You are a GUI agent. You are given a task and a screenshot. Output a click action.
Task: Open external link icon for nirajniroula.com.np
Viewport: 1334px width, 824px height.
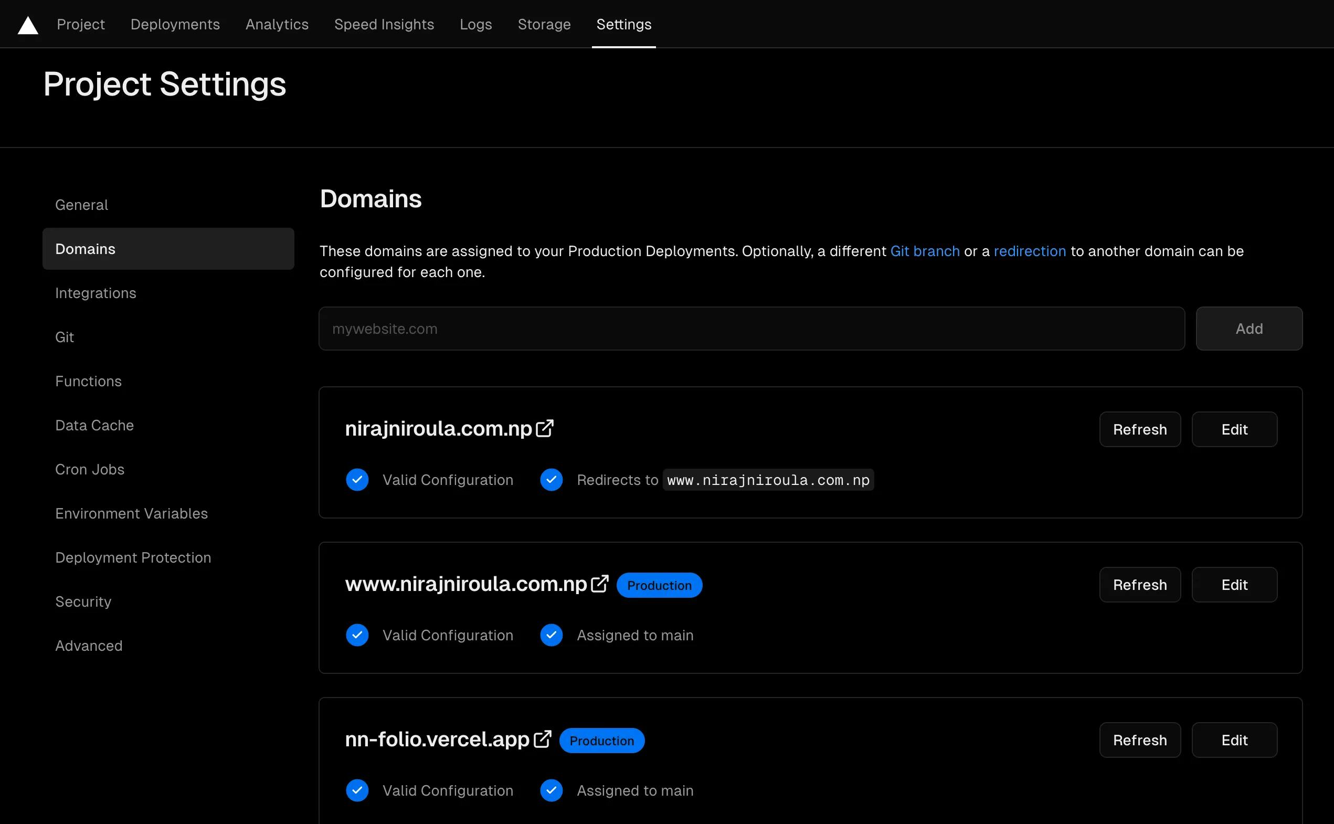click(544, 428)
